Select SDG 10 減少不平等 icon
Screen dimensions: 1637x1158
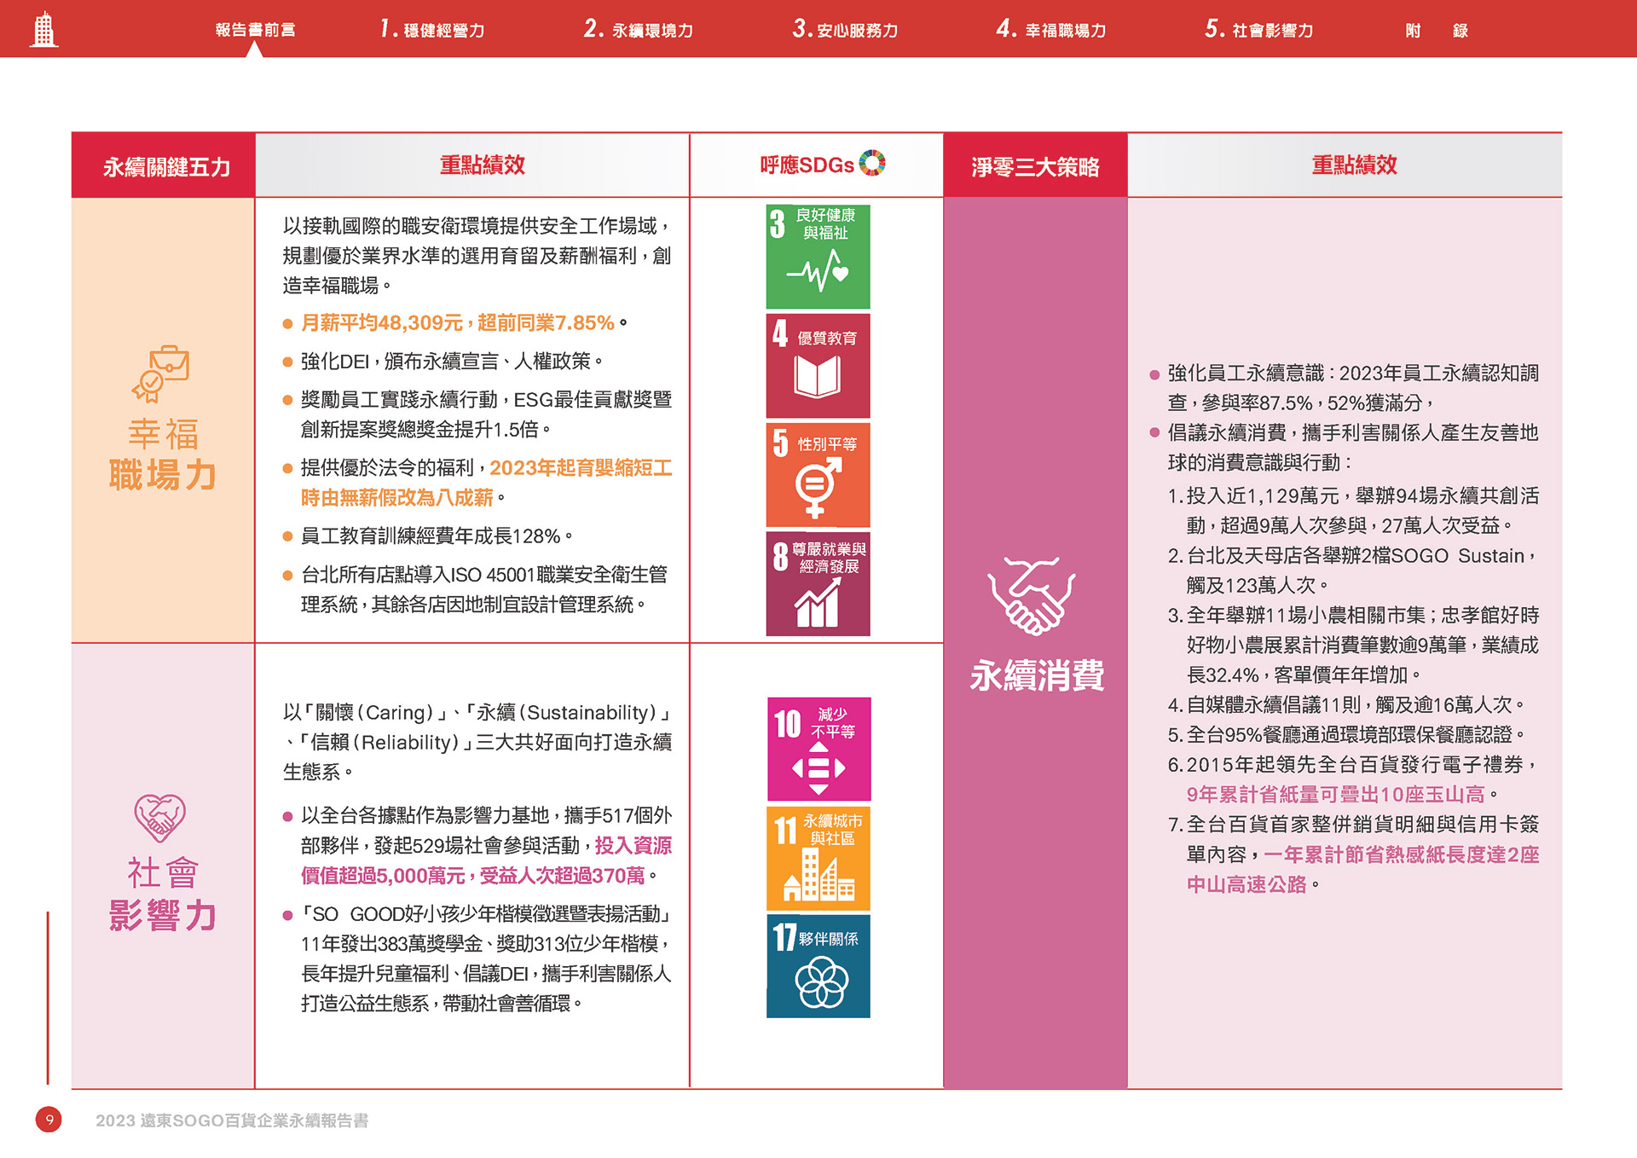(818, 750)
